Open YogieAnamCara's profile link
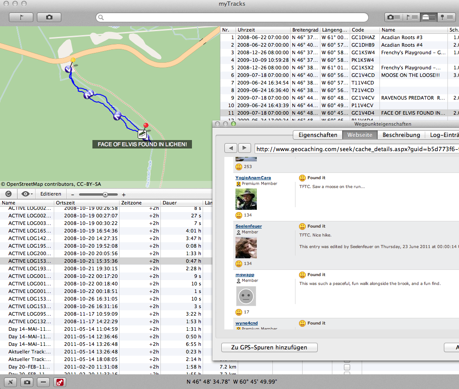The image size is (459, 389). 253,177
